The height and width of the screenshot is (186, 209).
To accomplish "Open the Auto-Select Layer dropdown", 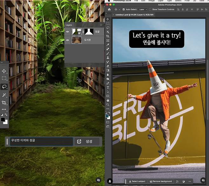I will coord(142,10).
